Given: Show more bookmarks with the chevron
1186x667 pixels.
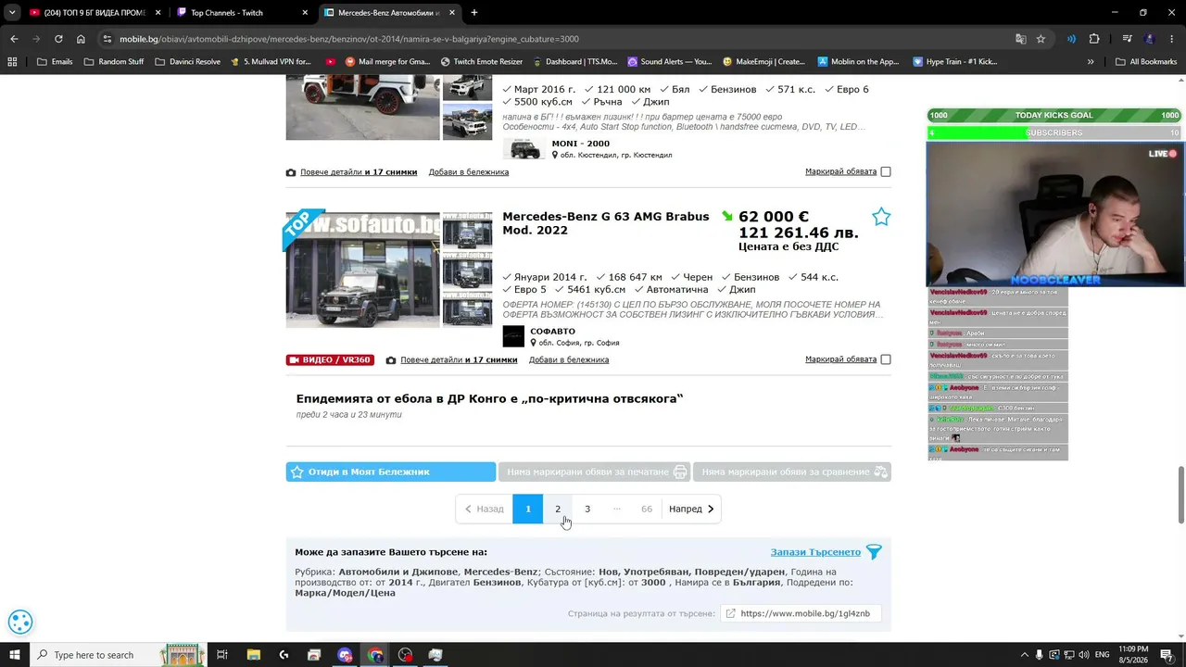Looking at the screenshot, I should (x=1091, y=62).
